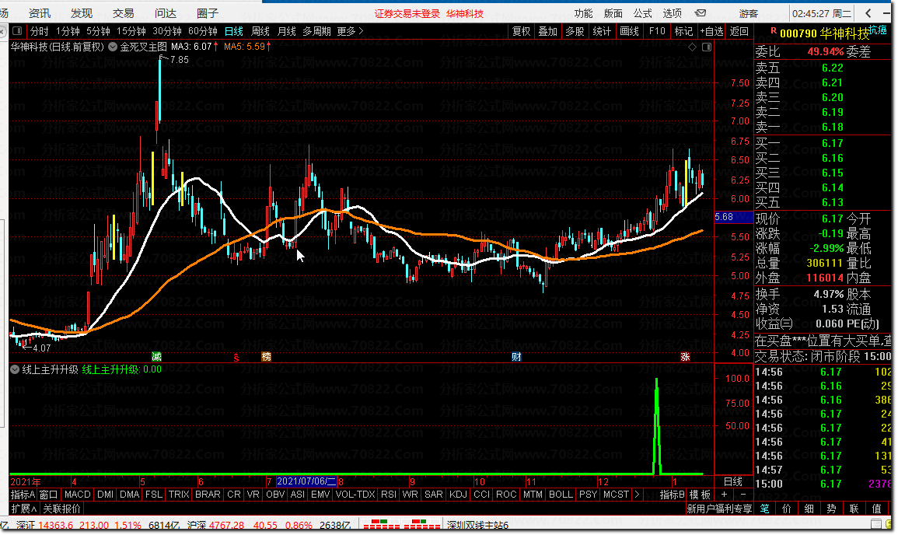Viewport: 898px width, 535px height.
Task: Click the 返回 back button
Action: [x=739, y=31]
